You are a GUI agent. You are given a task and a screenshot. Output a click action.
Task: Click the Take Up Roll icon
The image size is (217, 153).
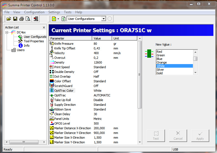pos(52,100)
